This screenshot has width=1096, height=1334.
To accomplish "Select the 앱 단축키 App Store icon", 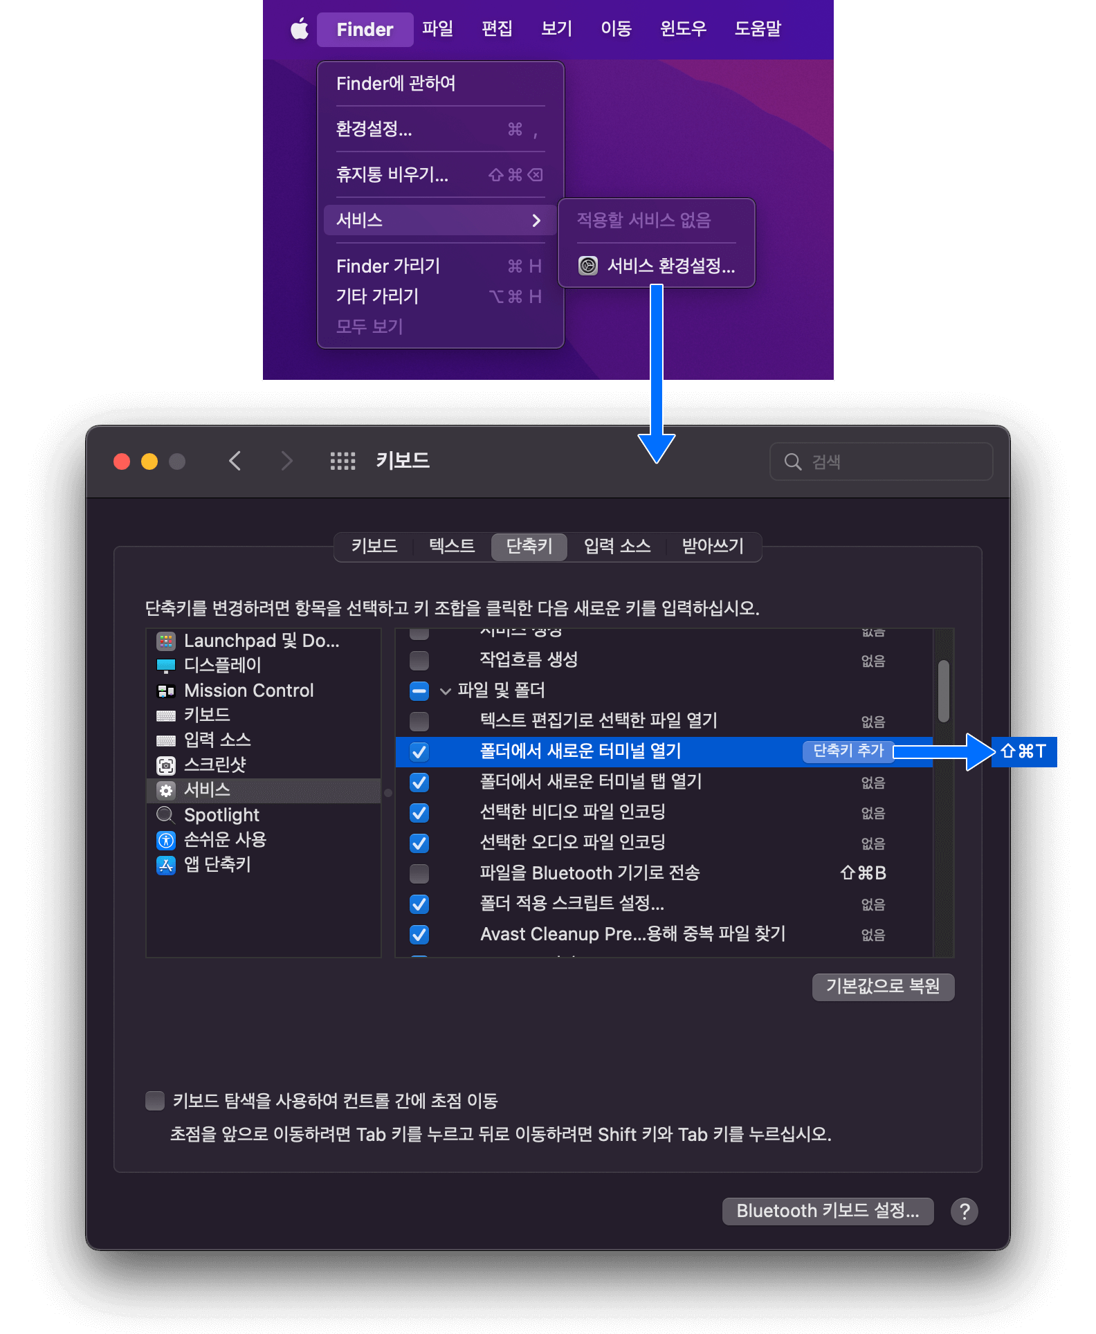I will [x=166, y=865].
